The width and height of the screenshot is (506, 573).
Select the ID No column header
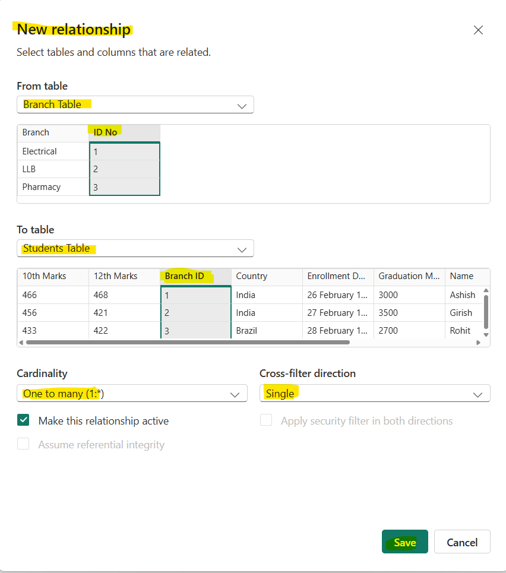(105, 132)
